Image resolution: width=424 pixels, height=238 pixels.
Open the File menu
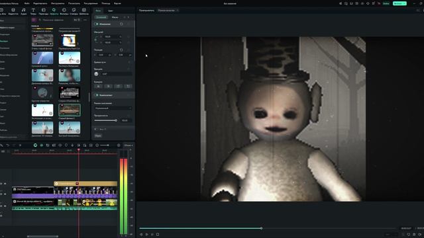pyautogui.click(x=27, y=3)
